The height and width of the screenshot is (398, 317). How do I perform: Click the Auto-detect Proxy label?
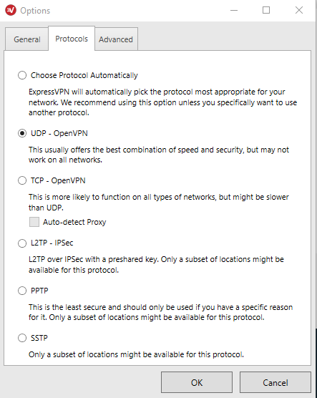[74, 222]
